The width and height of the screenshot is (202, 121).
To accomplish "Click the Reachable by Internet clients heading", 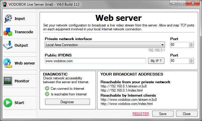I will coord(128,95).
